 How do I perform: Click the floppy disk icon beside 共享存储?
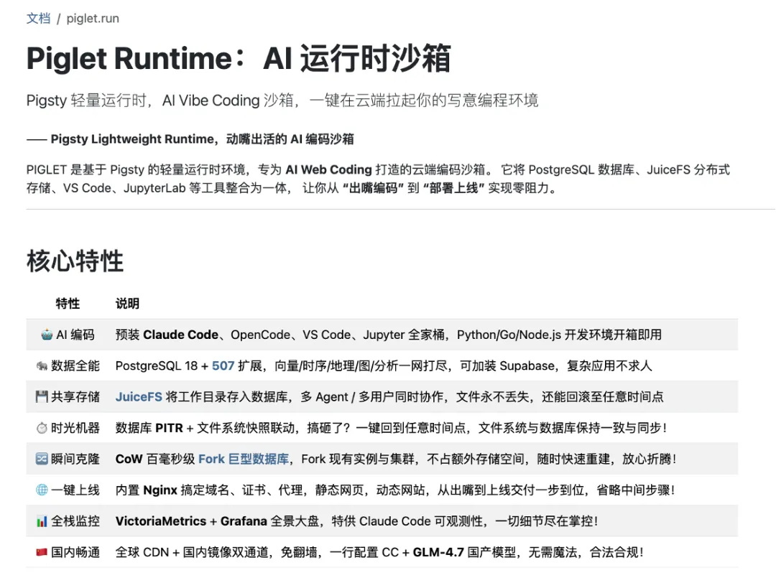[42, 396]
